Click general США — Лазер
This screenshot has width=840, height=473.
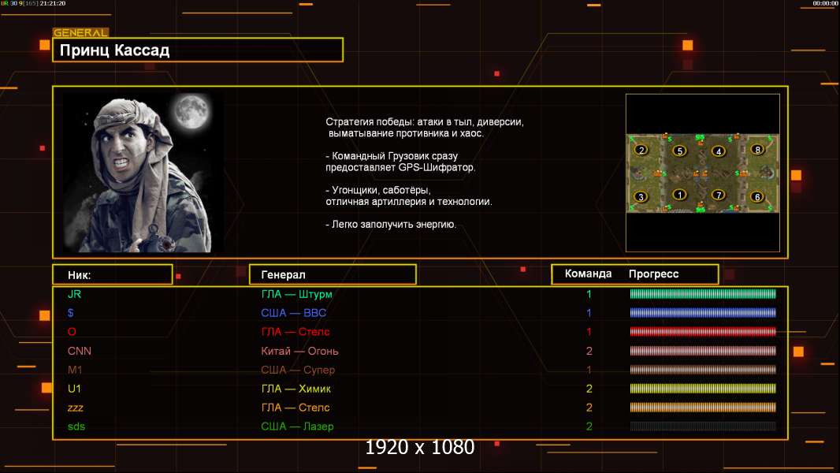click(x=297, y=426)
